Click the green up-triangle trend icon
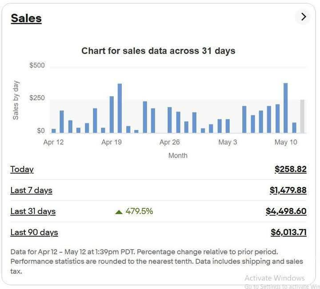The image size is (320, 289). click(x=119, y=212)
